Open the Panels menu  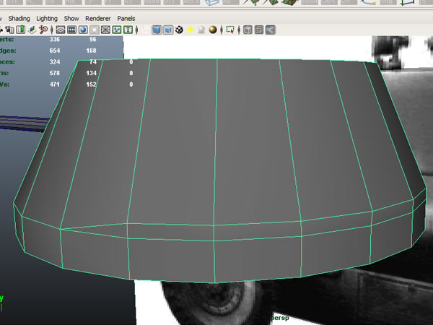126,17
